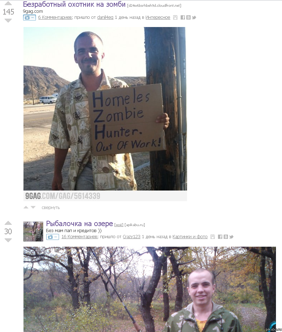Screen dimensions: 282x332
Task: Toggle image view on the zombie hunter post
Action: point(30,17)
